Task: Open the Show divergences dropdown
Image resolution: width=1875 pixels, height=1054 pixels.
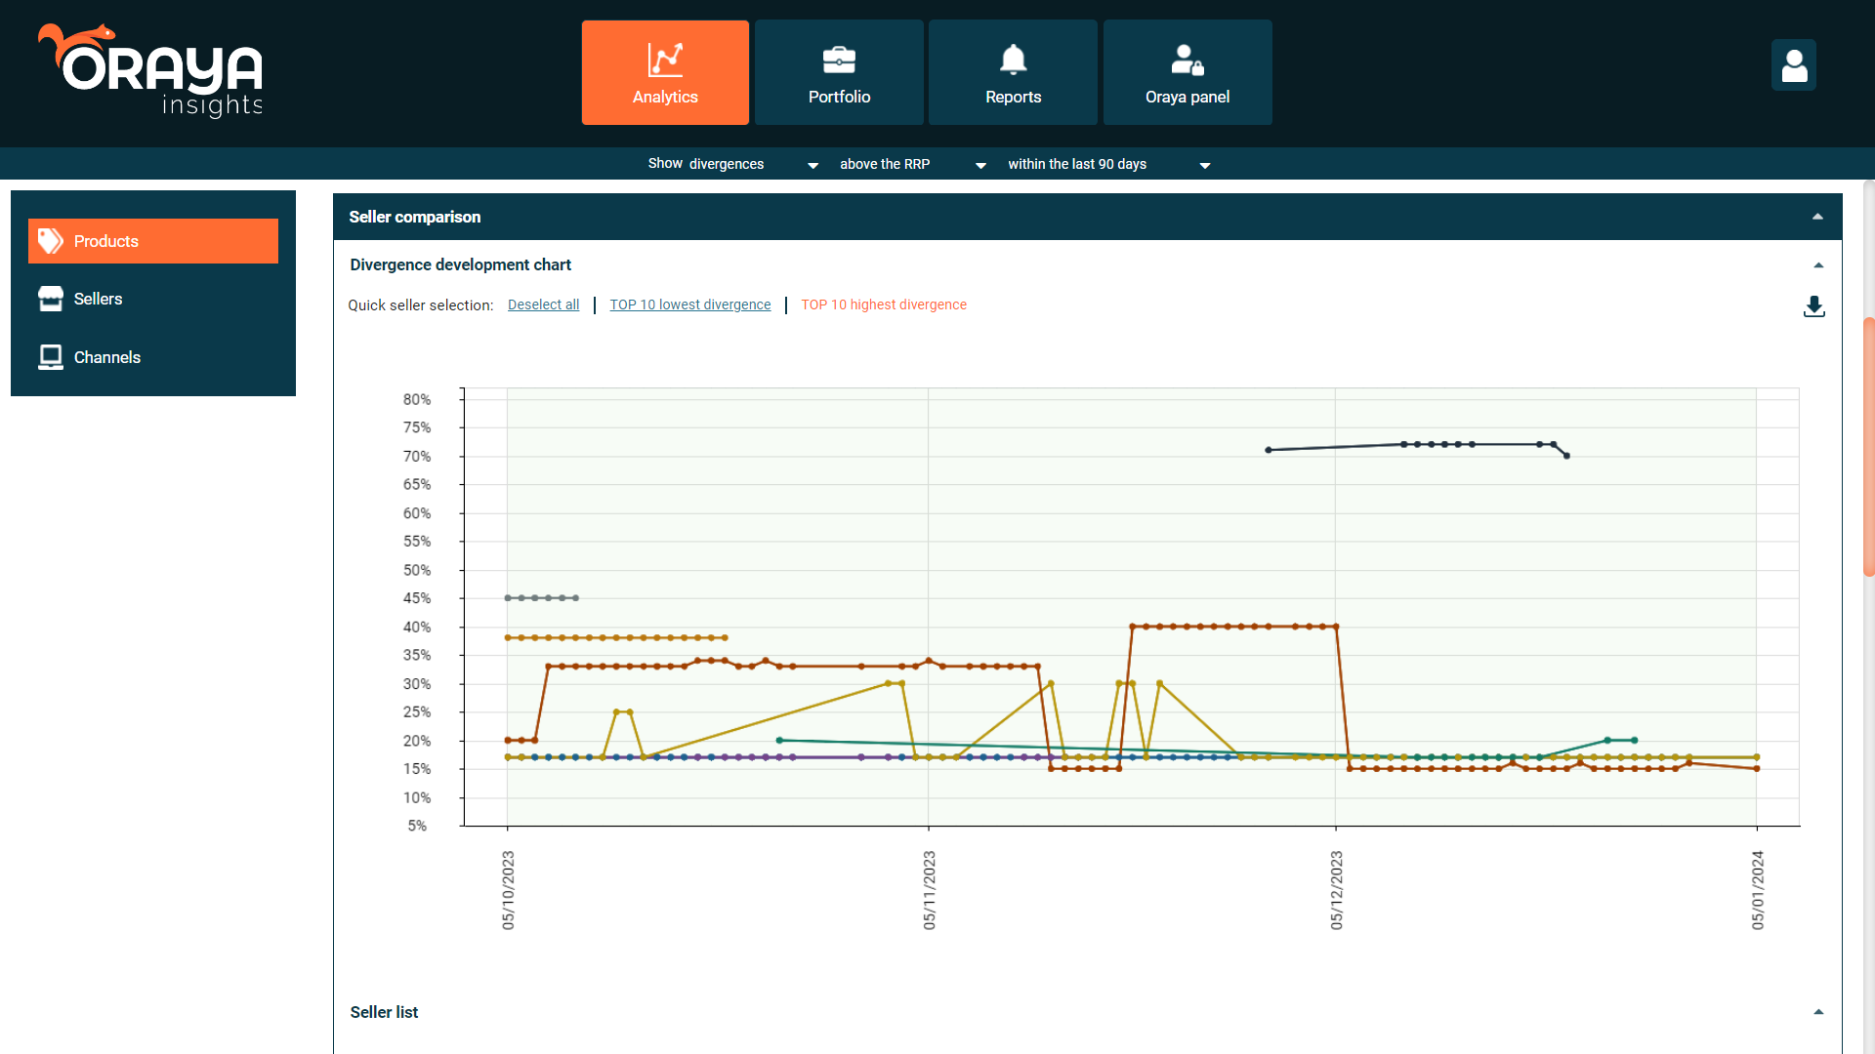Action: tap(812, 164)
